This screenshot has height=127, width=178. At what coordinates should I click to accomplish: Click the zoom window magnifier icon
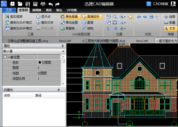(x=115, y=17)
